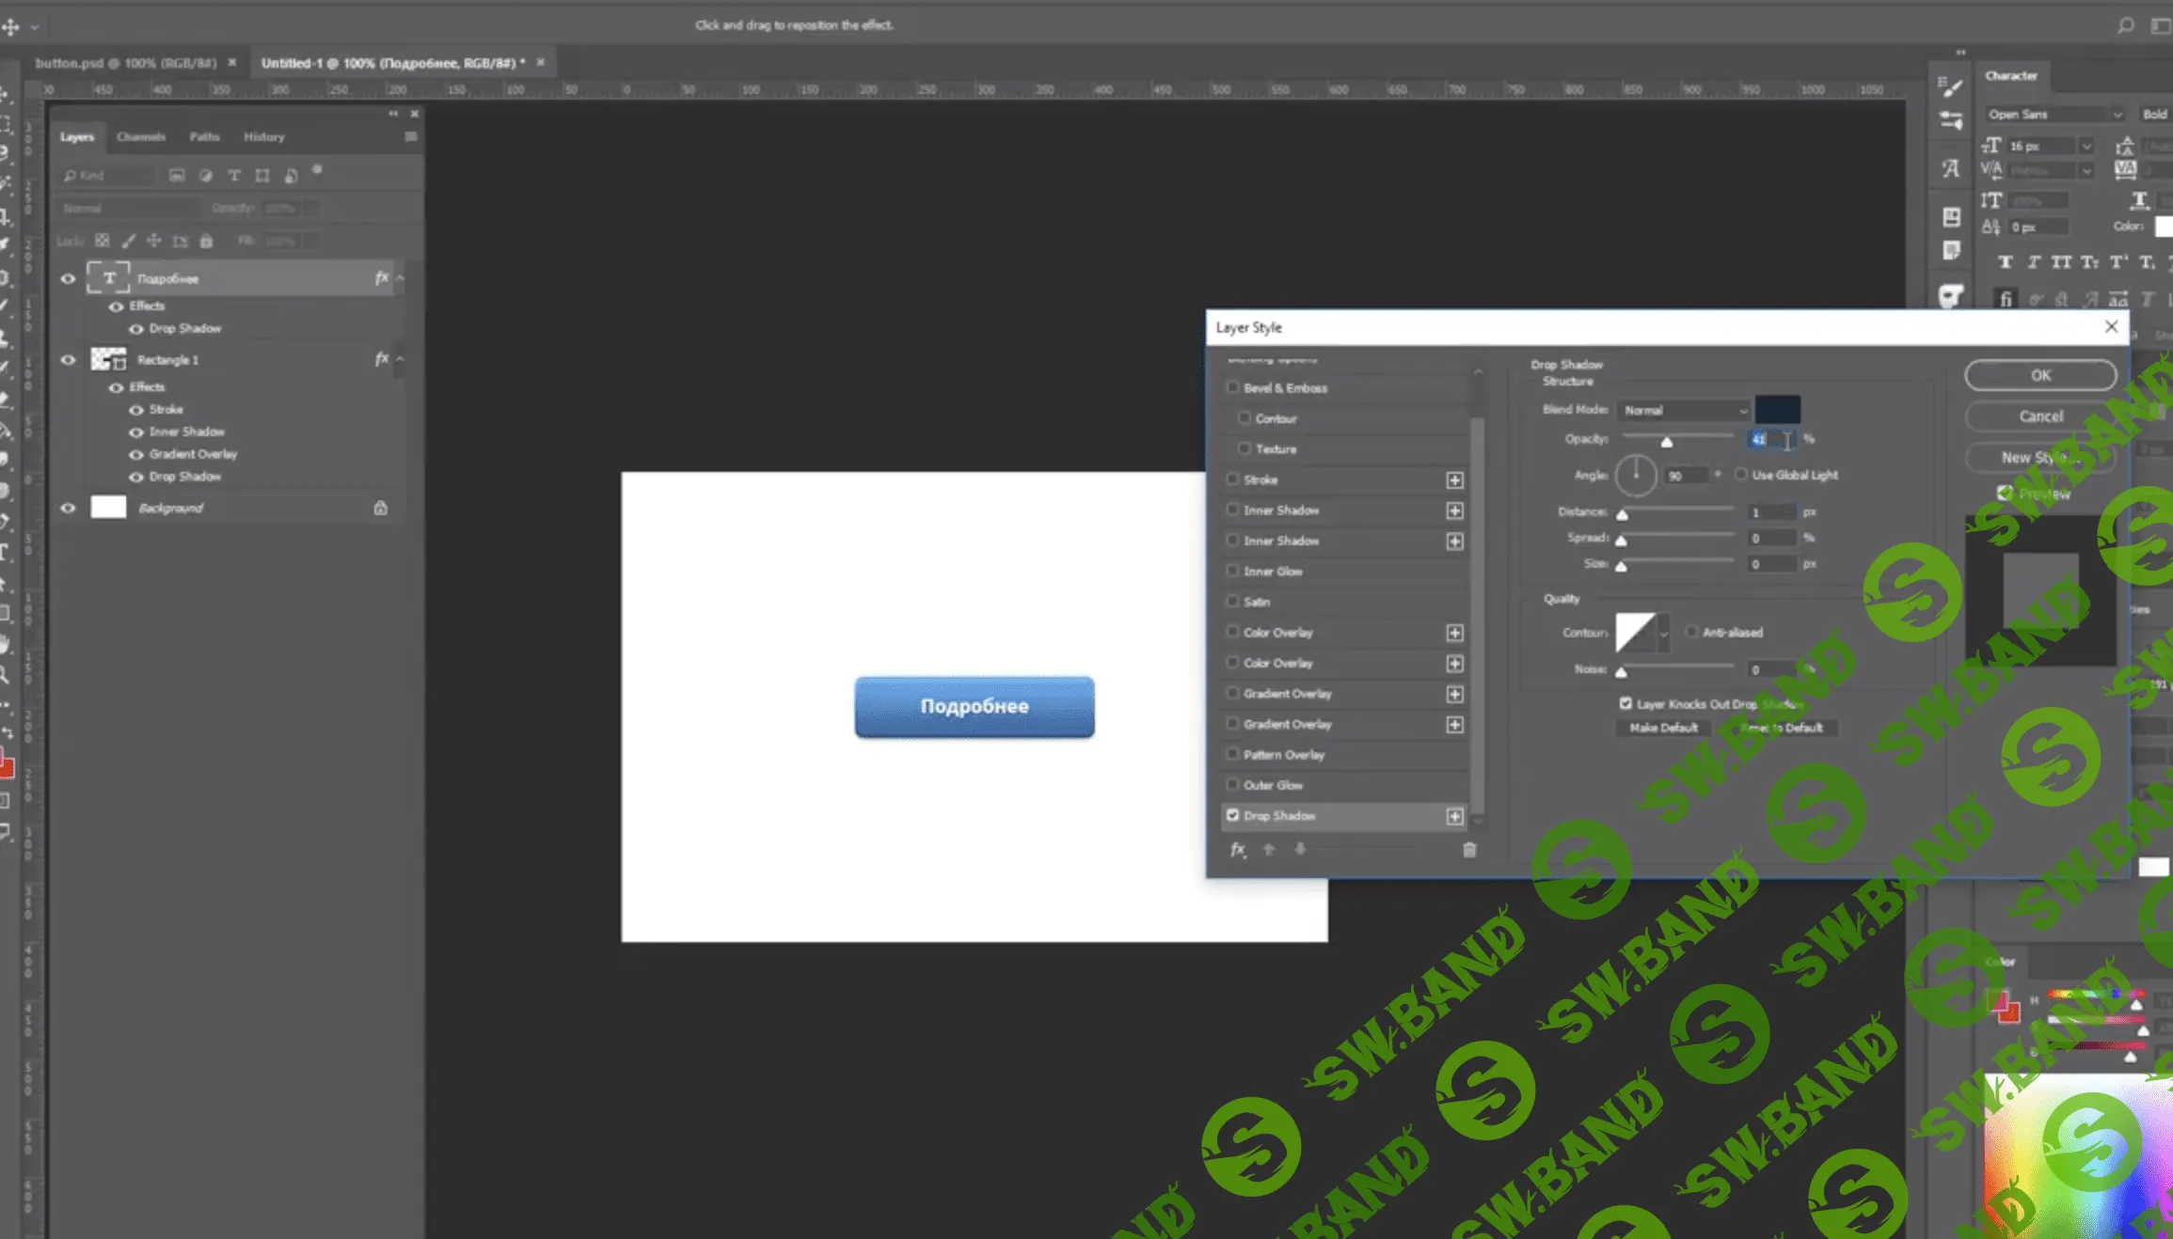Click the lock icon on Background layer
The width and height of the screenshot is (2173, 1239).
click(380, 508)
